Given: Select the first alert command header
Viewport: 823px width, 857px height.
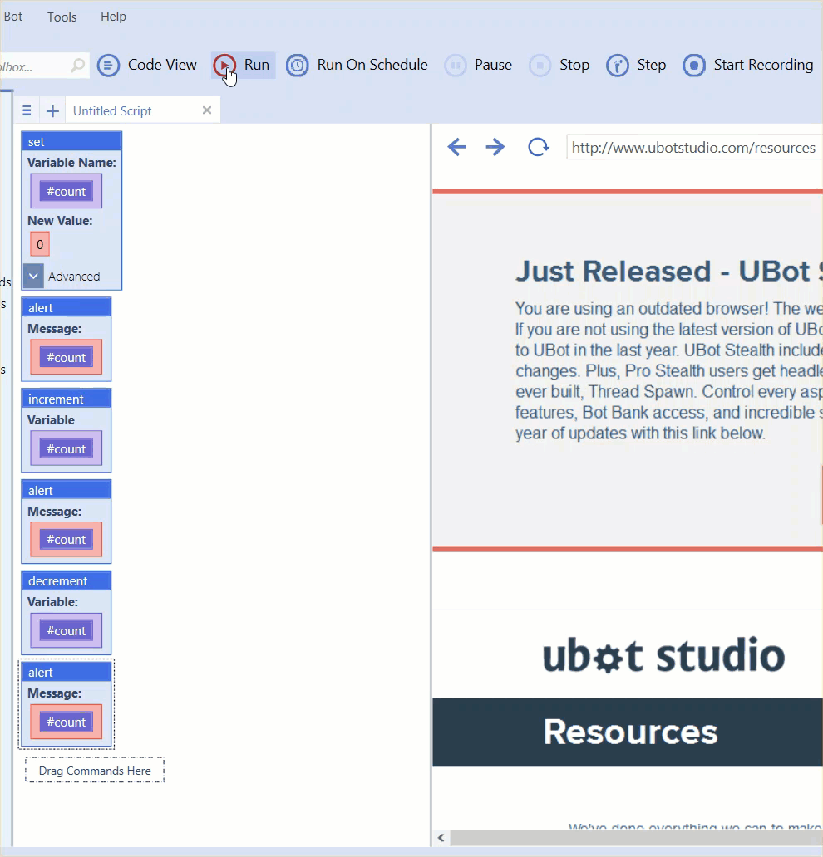Looking at the screenshot, I should coord(67,308).
